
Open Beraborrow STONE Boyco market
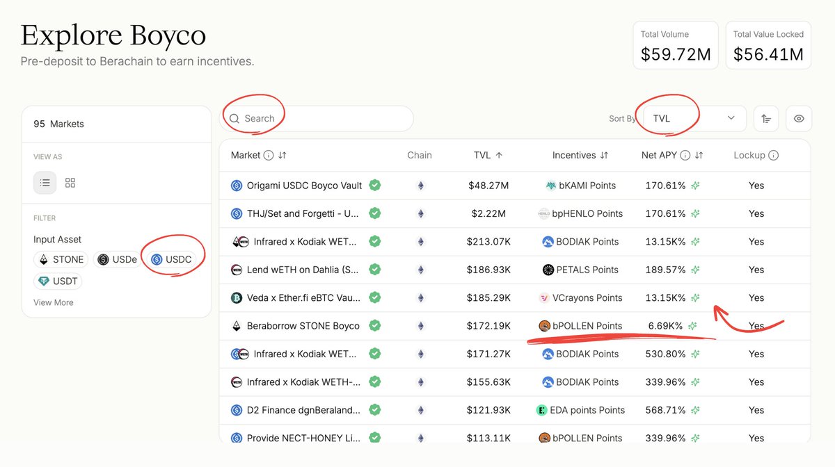(303, 326)
